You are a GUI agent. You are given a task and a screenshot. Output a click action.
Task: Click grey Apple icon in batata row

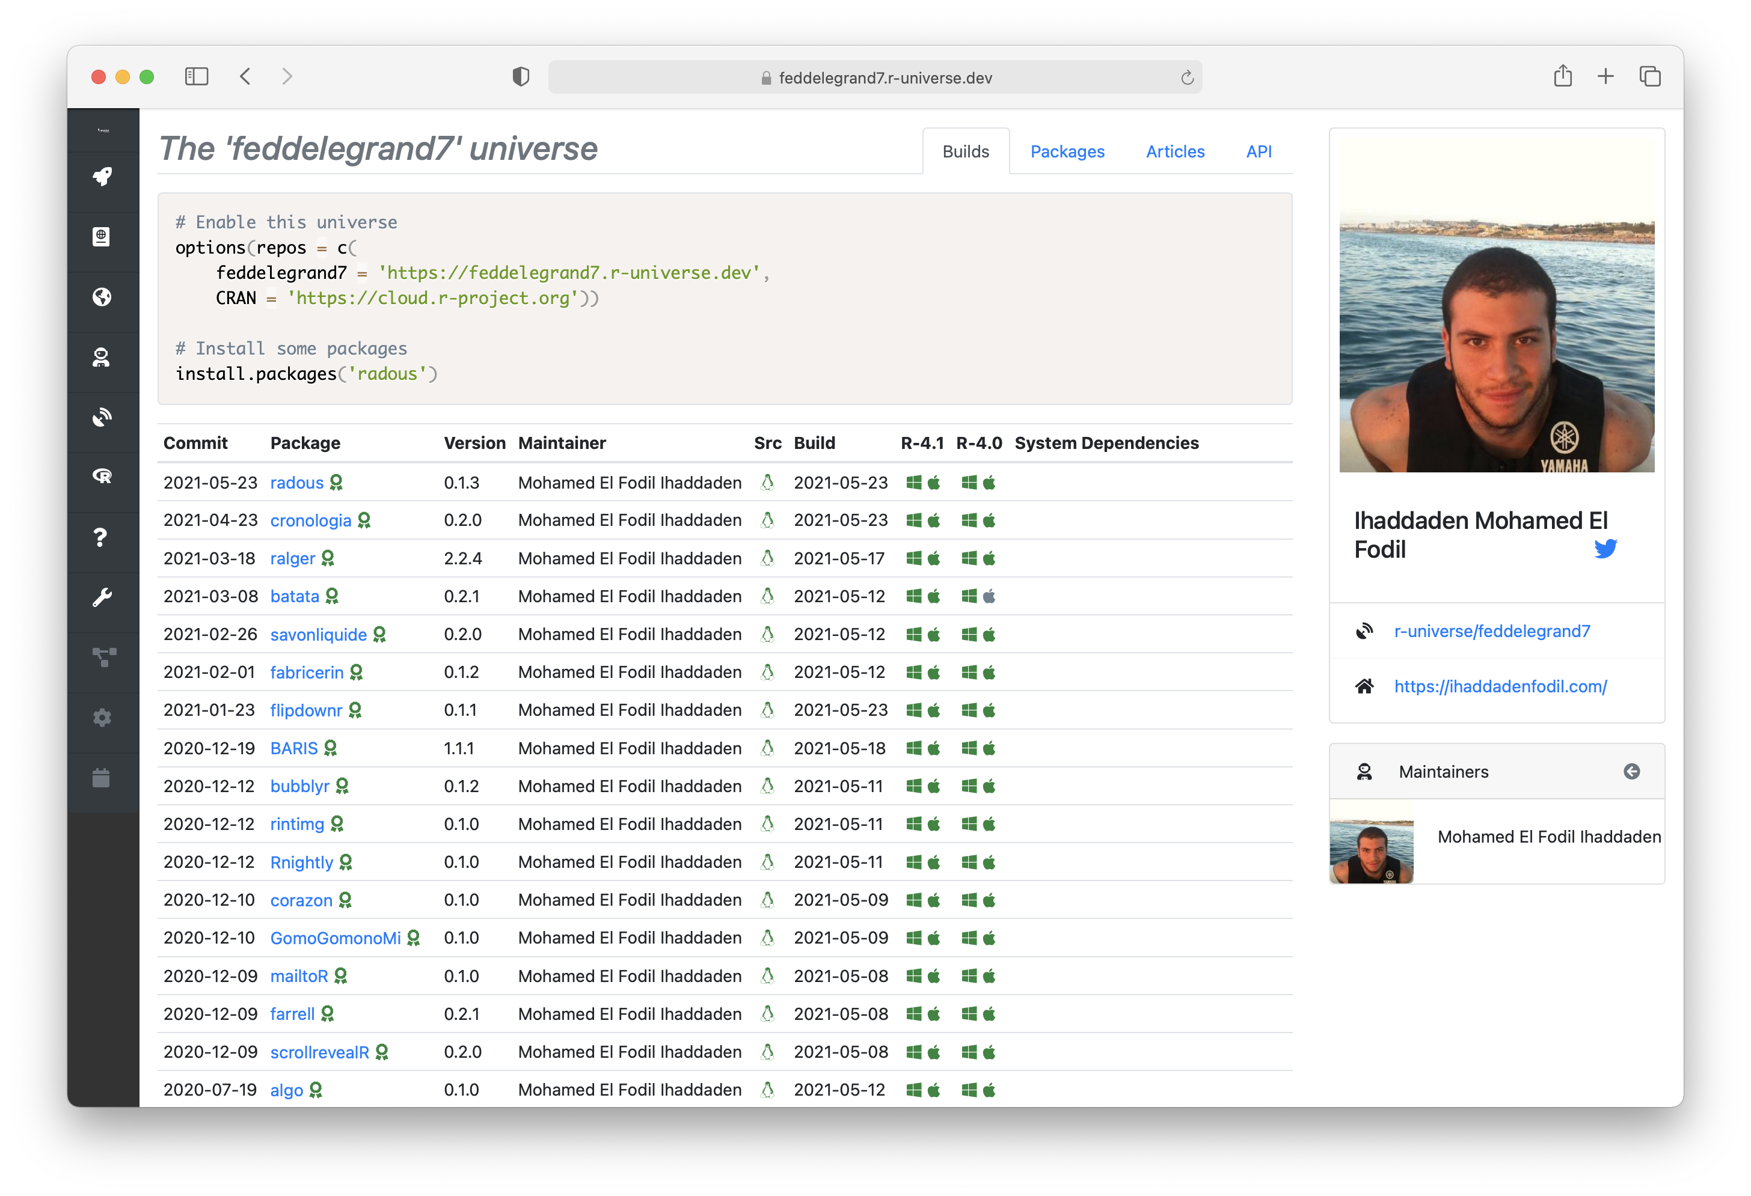tap(989, 596)
